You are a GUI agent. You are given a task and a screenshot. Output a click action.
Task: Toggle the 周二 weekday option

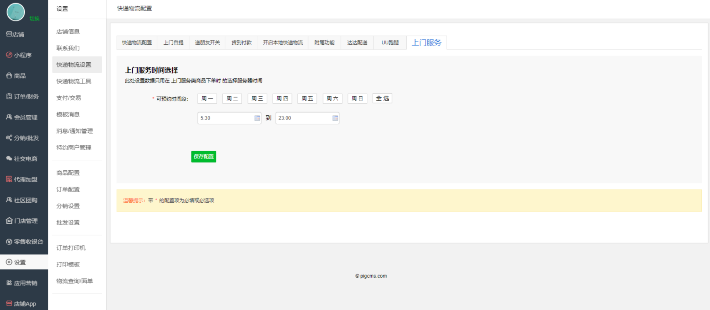232,98
